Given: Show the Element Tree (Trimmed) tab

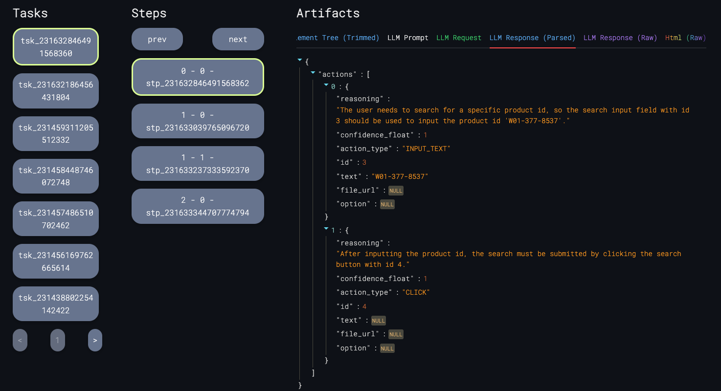Looking at the screenshot, I should [338, 38].
